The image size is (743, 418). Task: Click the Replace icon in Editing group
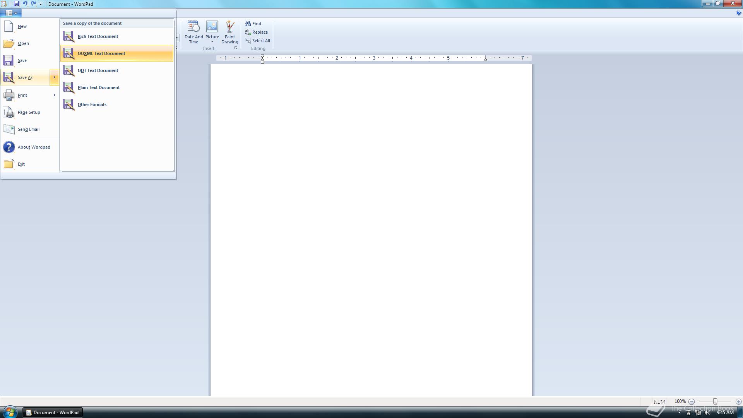248,32
